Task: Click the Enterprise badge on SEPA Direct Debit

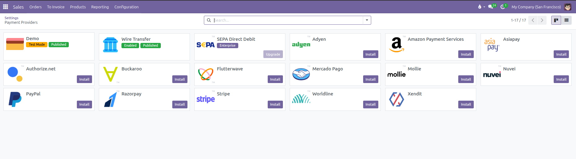Action: [x=228, y=45]
